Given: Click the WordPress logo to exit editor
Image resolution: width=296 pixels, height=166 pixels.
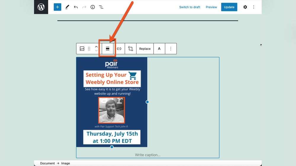Looking at the screenshot, I should click(41, 7).
